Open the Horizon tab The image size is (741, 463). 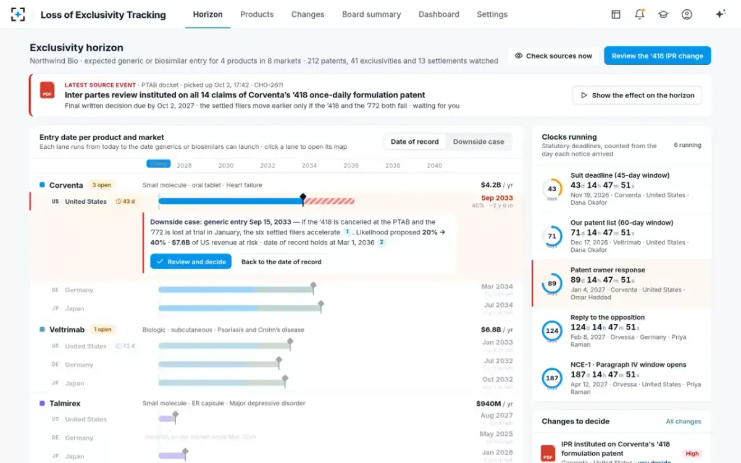[207, 14]
